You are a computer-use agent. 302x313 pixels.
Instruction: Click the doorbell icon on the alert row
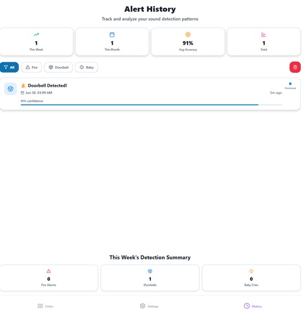[10, 88]
